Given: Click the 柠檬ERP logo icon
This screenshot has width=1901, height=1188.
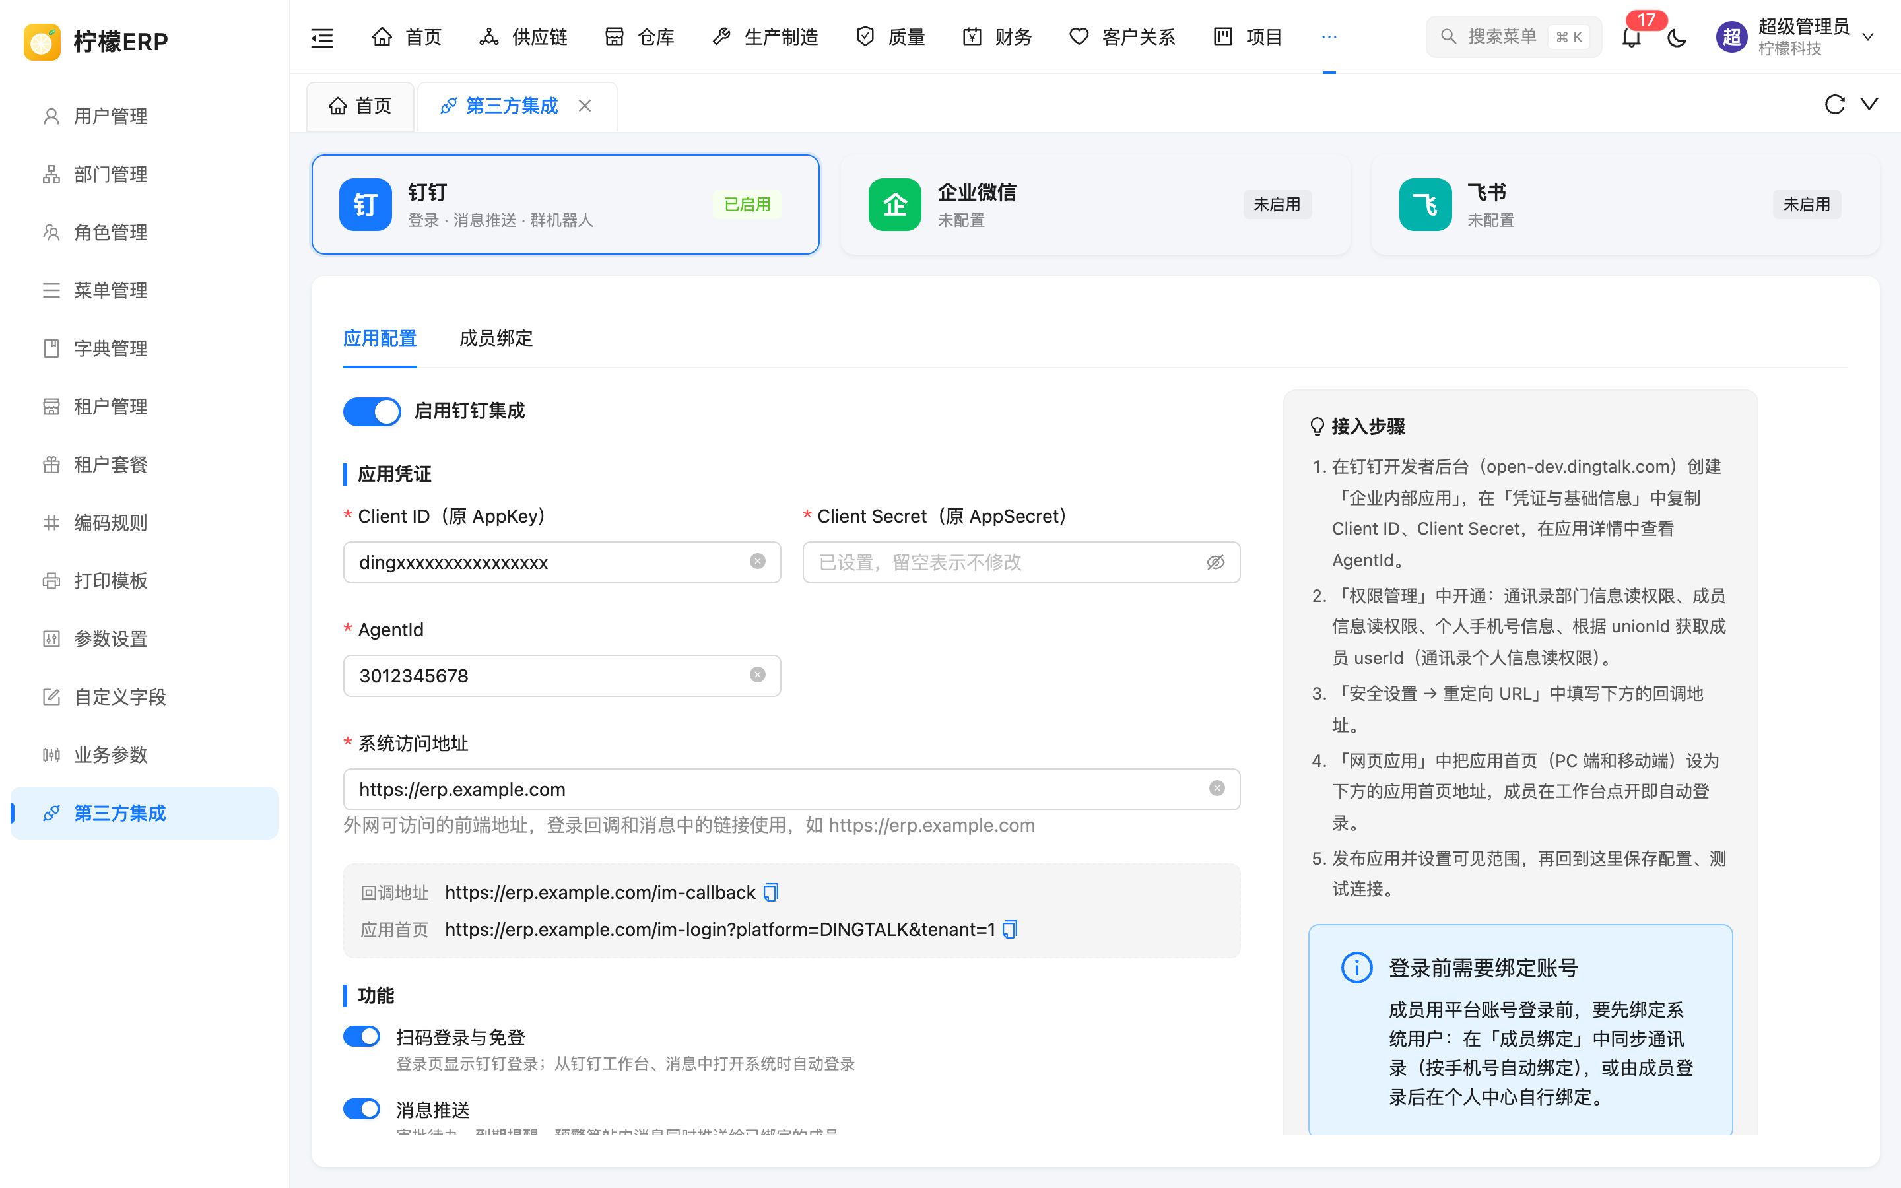Looking at the screenshot, I should 42,41.
